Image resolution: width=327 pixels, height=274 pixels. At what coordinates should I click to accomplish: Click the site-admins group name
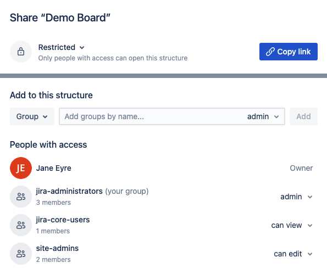click(x=57, y=248)
